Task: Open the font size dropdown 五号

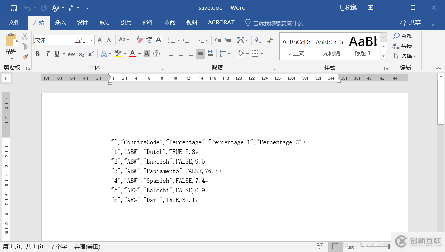Action: coord(92,40)
